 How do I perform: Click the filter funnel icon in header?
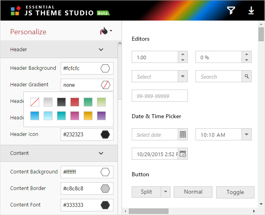click(231, 10)
